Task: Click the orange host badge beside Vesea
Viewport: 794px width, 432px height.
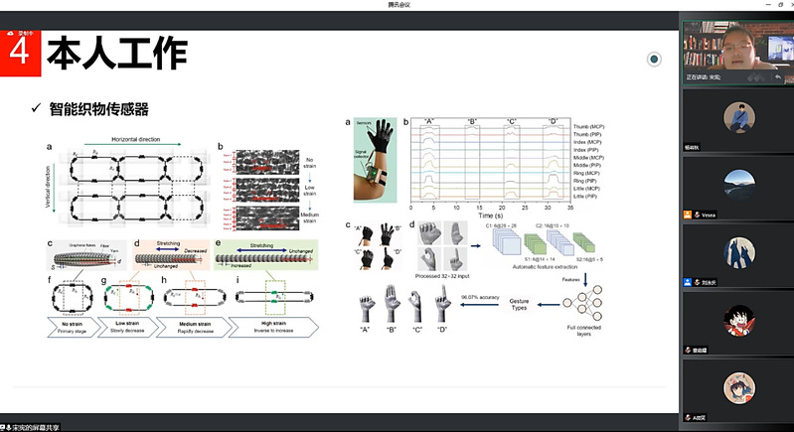Action: 688,215
